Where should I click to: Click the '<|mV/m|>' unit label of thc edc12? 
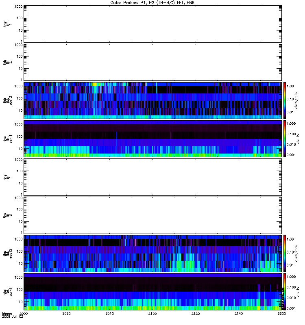(296, 253)
